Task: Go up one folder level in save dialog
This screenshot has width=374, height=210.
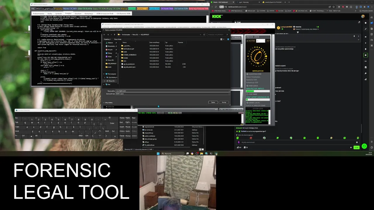Action: [115, 35]
